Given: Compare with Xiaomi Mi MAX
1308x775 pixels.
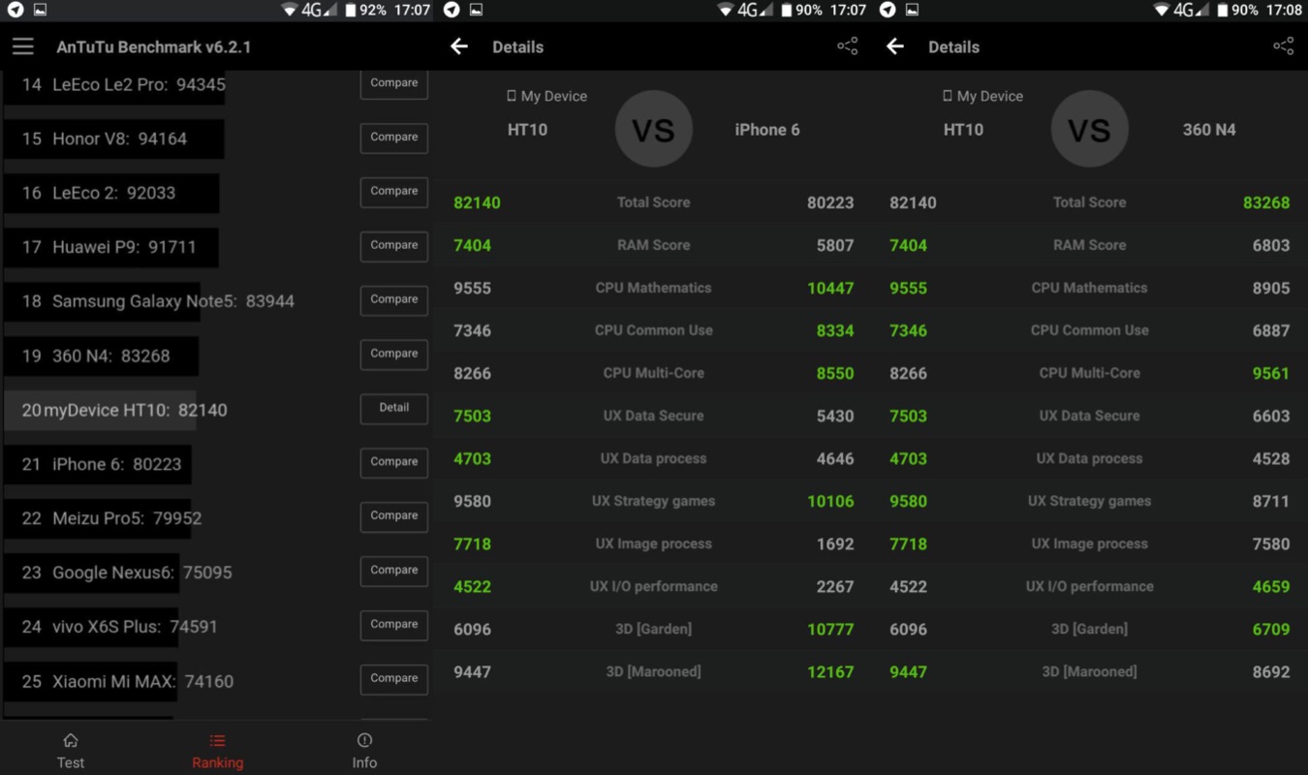Looking at the screenshot, I should click(394, 679).
